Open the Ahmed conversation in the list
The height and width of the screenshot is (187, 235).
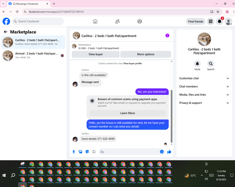coord(33,55)
